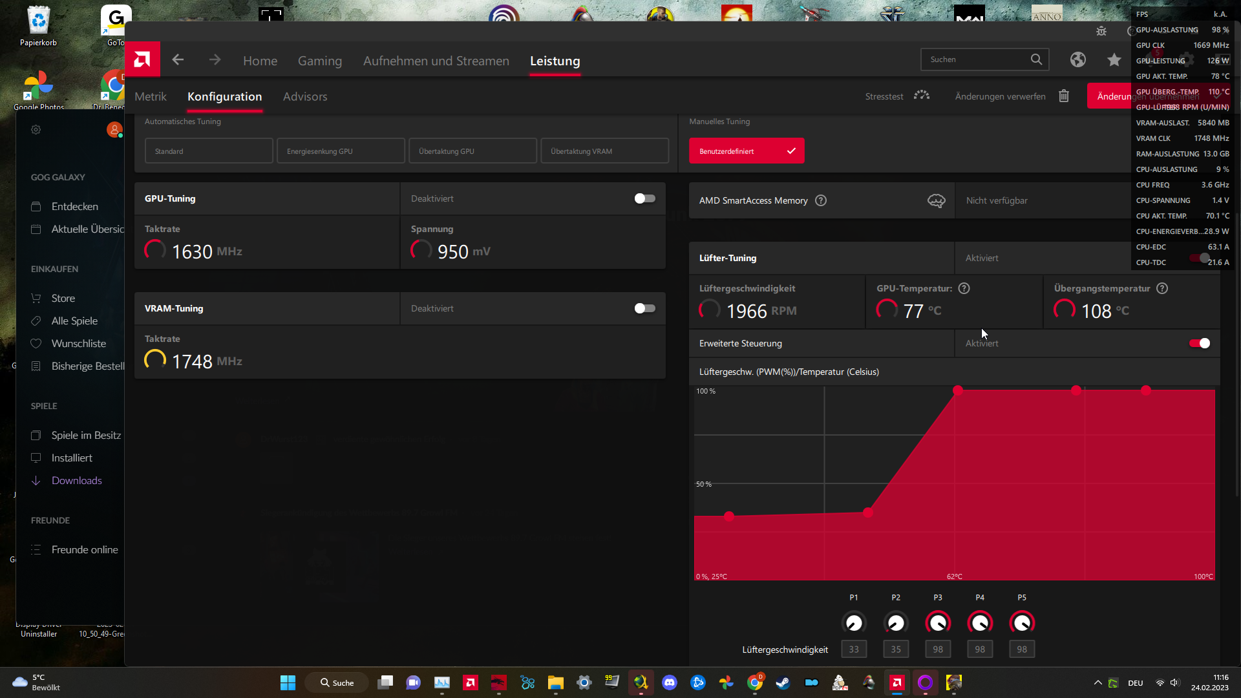
Task: Click the P1 fan speed value box
Action: pos(854,649)
